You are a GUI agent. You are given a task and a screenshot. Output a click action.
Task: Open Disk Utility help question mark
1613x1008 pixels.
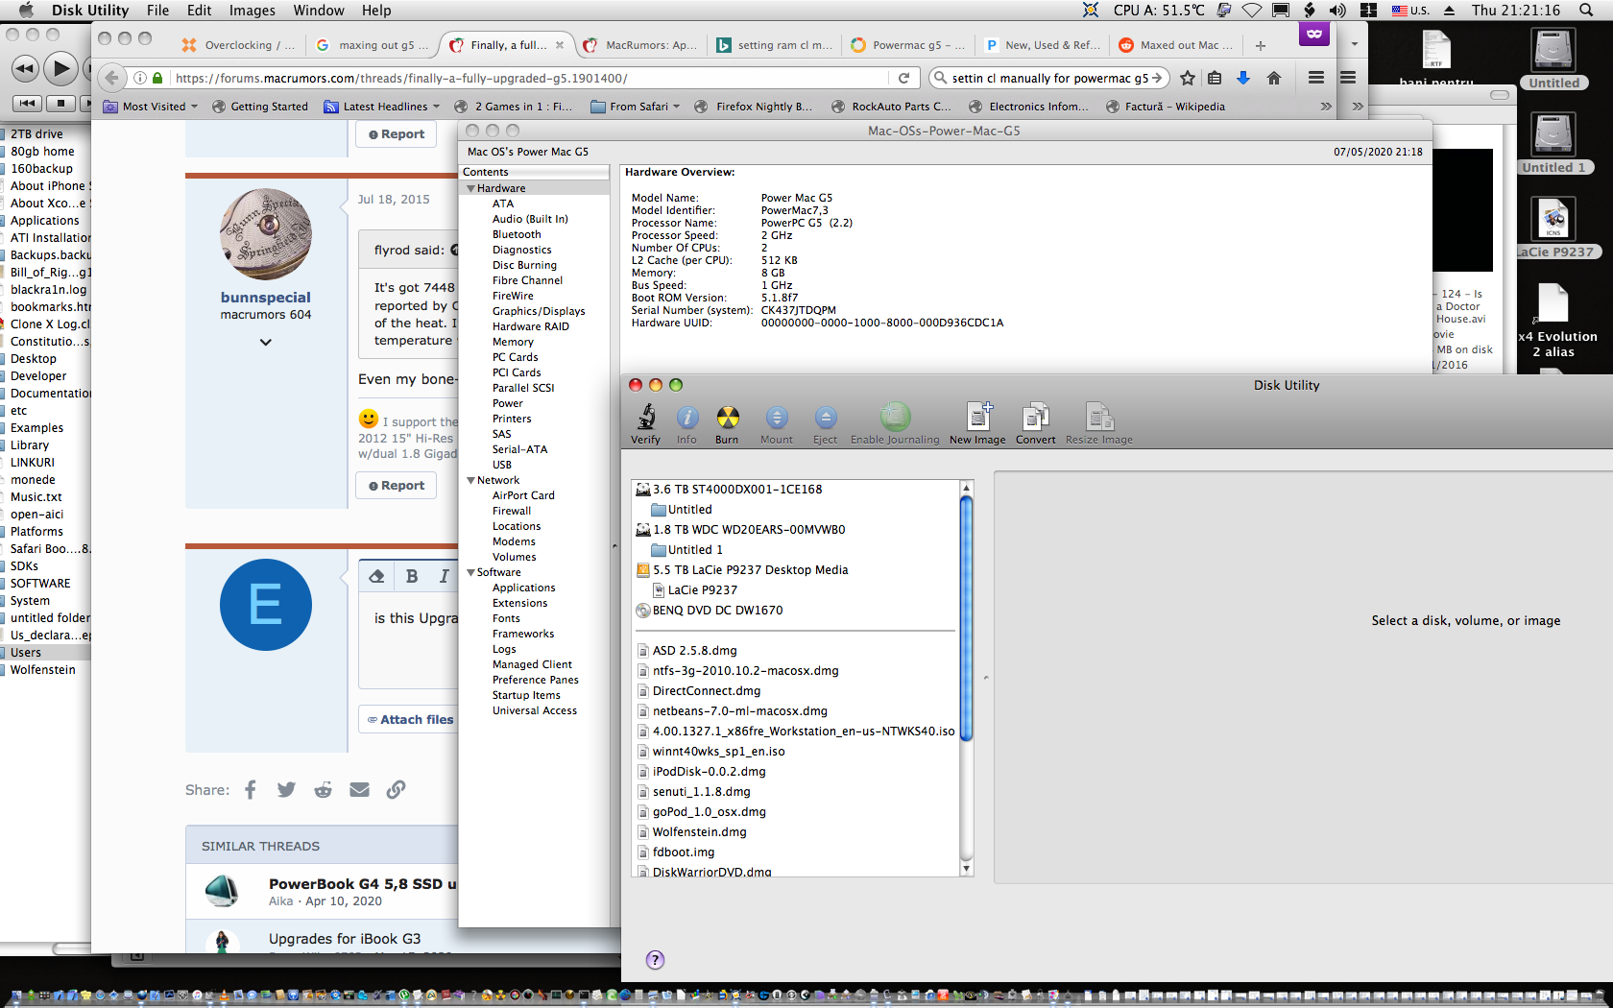pos(655,960)
